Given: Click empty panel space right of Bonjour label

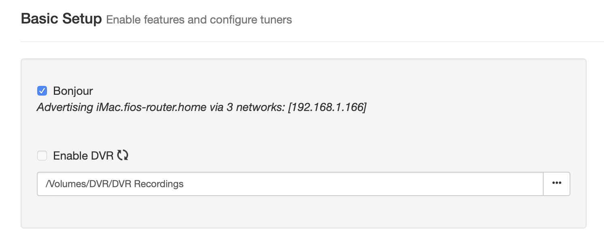Looking at the screenshot, I should pyautogui.click(x=324, y=91).
